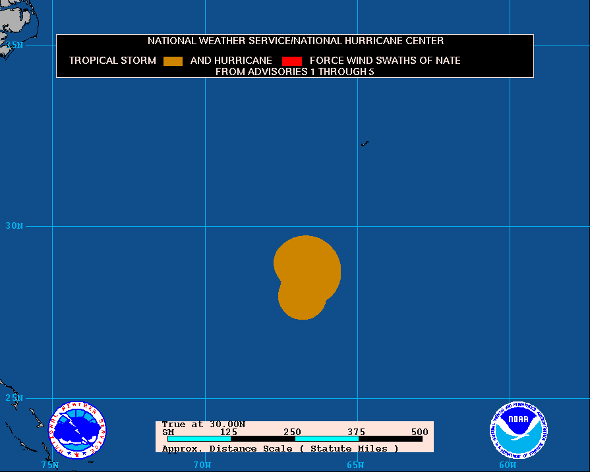Click the 75W longitude label

(49, 465)
